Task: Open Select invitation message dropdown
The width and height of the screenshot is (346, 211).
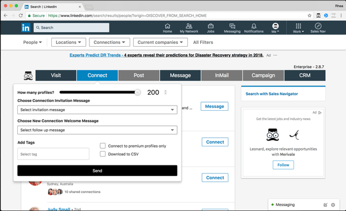Action: click(97, 110)
